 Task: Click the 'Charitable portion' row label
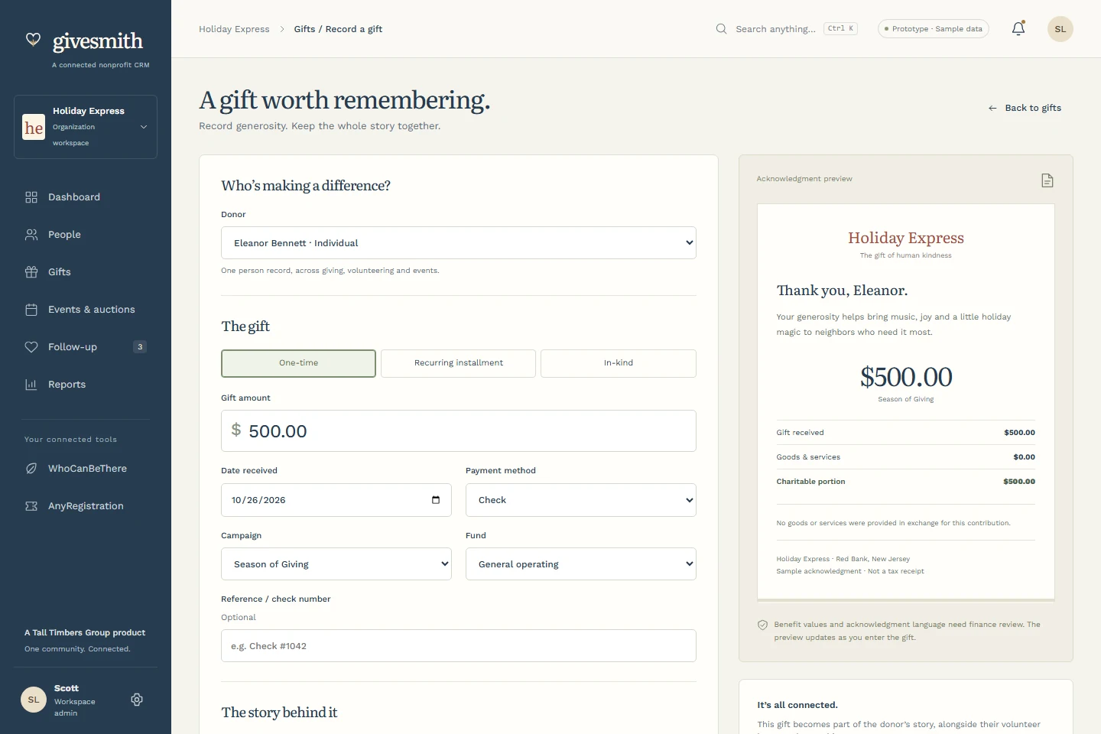[x=810, y=482]
